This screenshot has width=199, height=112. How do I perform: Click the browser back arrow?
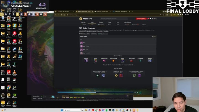tap(56, 15)
